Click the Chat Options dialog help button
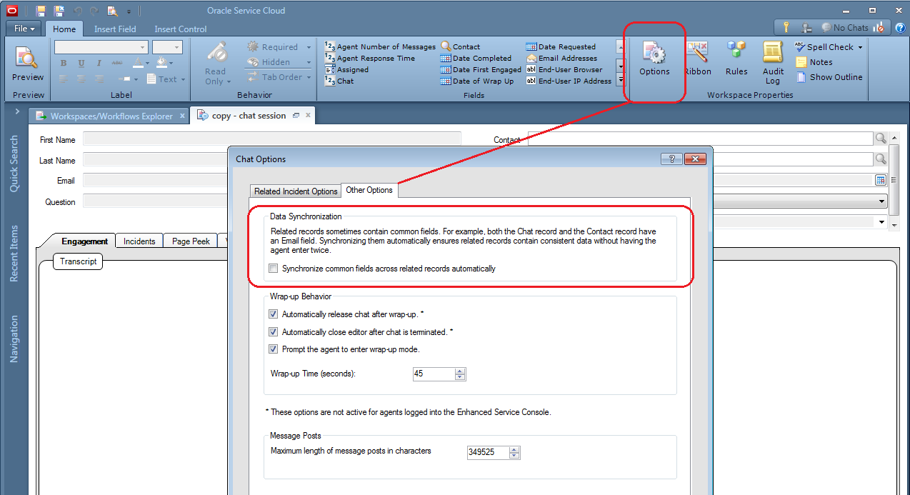910x495 pixels. coord(671,159)
